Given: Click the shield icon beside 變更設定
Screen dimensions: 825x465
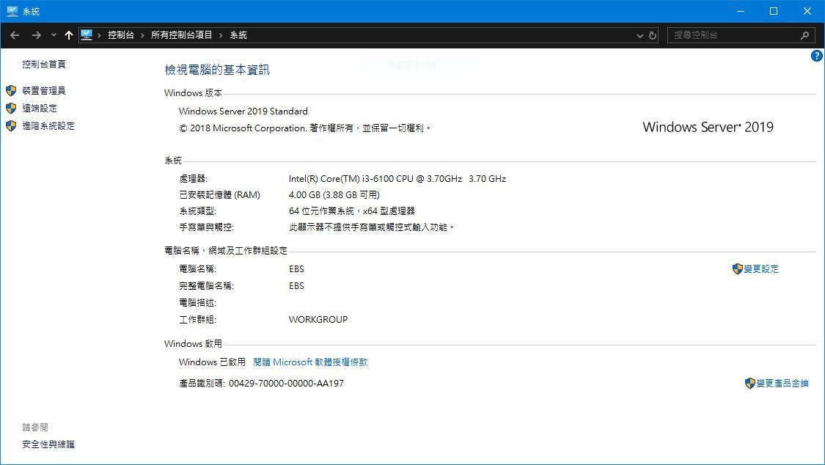Looking at the screenshot, I should [738, 268].
